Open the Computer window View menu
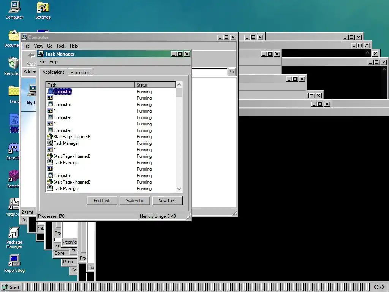This screenshot has height=292, width=389. point(38,46)
